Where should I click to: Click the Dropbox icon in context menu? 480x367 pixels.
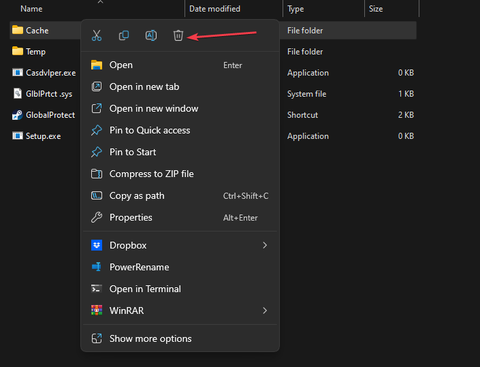pos(97,245)
